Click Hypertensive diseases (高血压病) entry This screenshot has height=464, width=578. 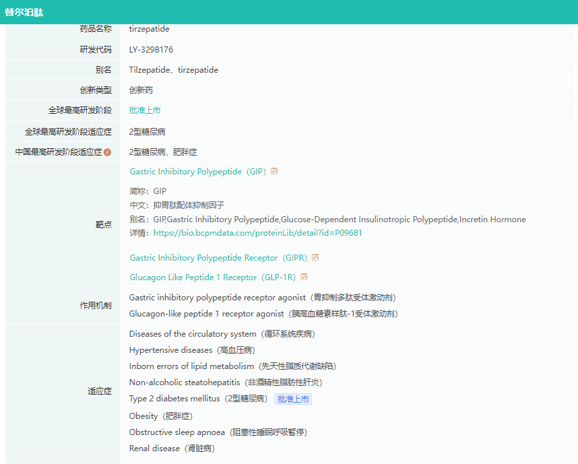pyautogui.click(x=192, y=350)
